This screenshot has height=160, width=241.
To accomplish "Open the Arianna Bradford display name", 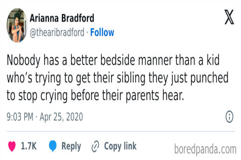I will click(x=62, y=18).
